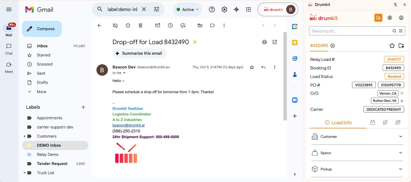The height and width of the screenshot is (182, 411).
Task: Show search options slider icon
Action: pyautogui.click(x=156, y=9)
